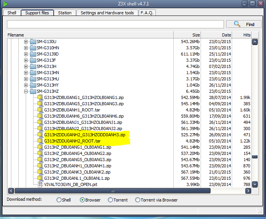The width and height of the screenshot is (266, 219).
Task: Expand the SM-G3139D tree node
Action: coord(26,54)
